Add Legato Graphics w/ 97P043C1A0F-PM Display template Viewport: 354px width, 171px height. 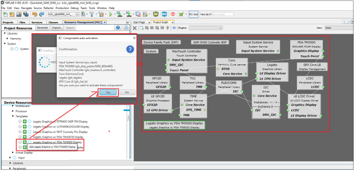[25, 121]
